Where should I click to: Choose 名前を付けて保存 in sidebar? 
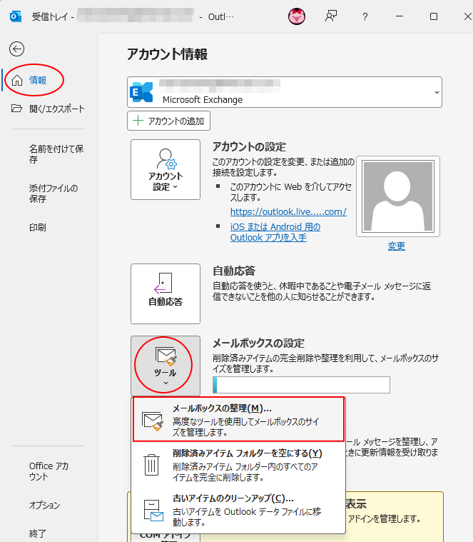[x=56, y=154]
